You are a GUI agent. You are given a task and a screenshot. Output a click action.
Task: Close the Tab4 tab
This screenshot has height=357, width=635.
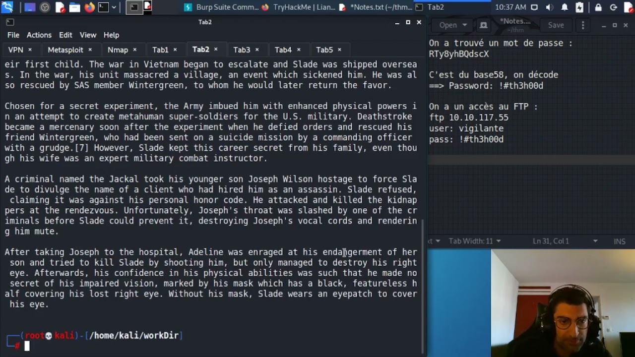click(299, 50)
